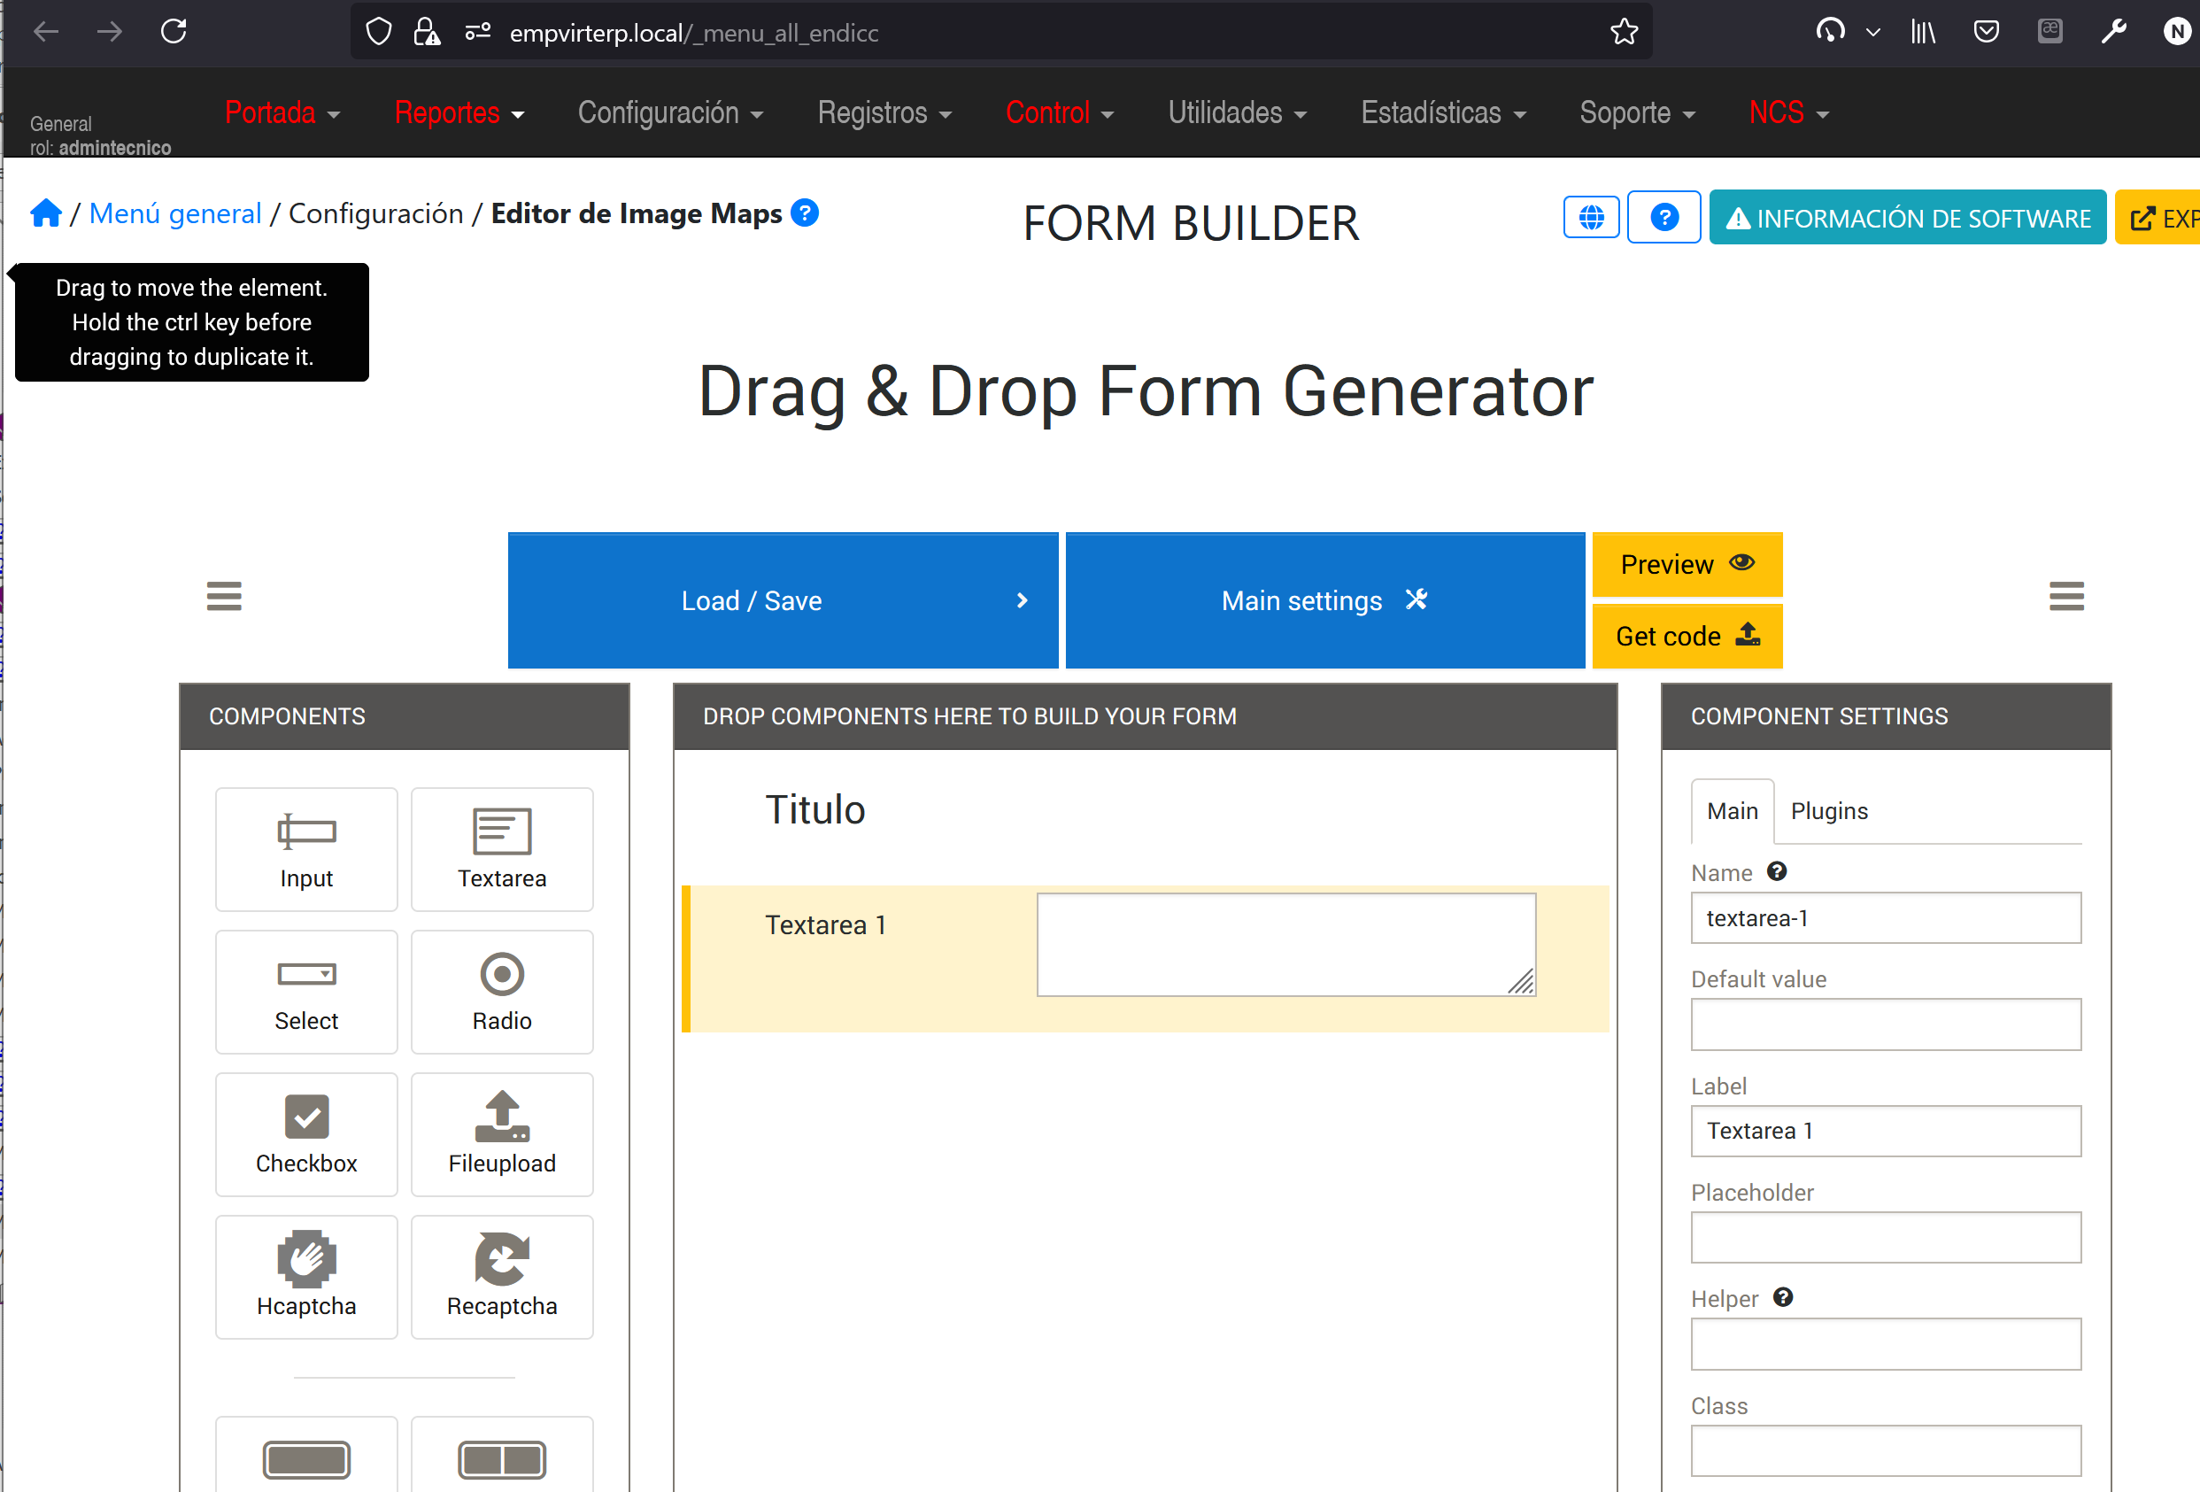Open help icon beside Editor de Image Maps
Screen dimensions: 2200x1492
[x=805, y=213]
